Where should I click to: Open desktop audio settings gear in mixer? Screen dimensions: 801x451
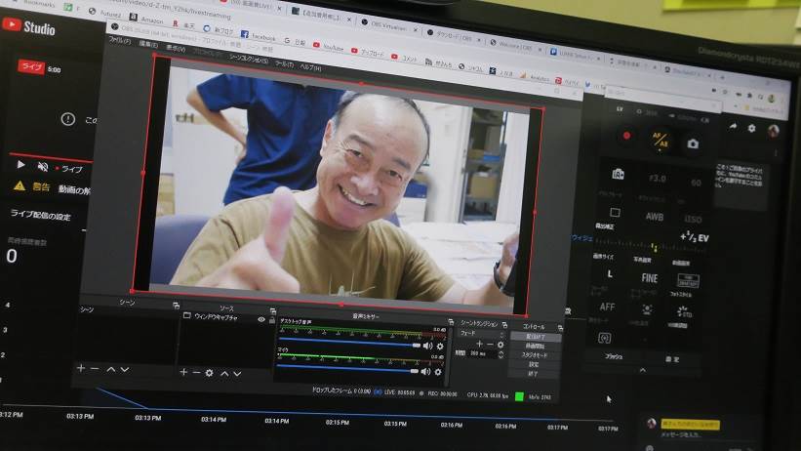(440, 347)
